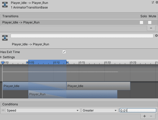Remove the selected transition with the minus button

[x=151, y=28]
